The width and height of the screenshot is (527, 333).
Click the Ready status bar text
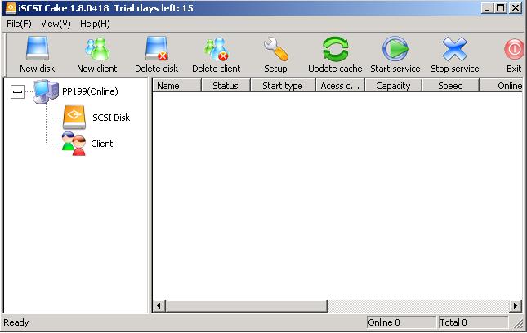(x=16, y=322)
